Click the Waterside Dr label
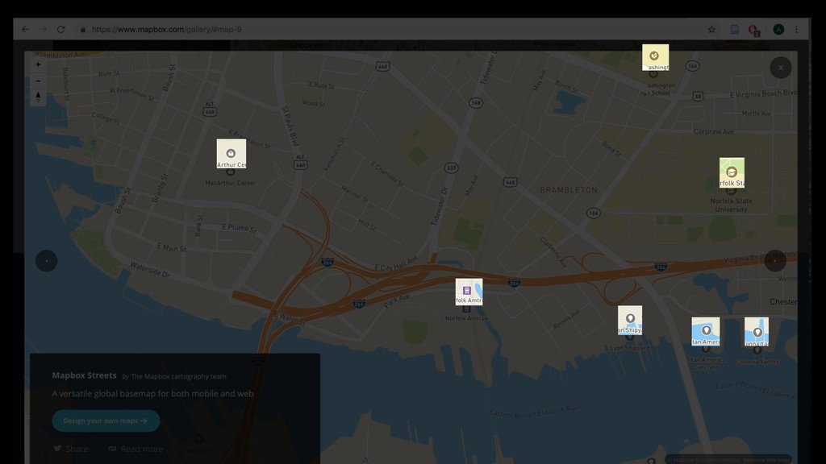 150,270
